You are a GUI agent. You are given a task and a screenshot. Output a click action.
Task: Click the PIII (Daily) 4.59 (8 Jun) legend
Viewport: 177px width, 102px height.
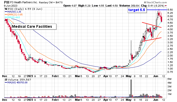coord(25,9)
